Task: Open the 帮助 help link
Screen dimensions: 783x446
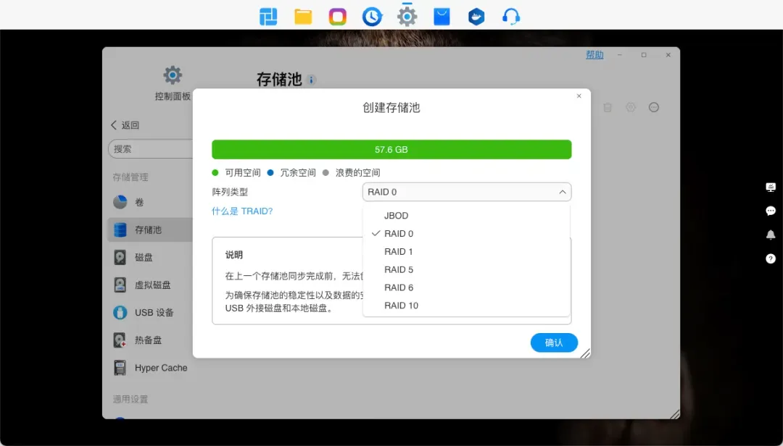Action: 594,55
